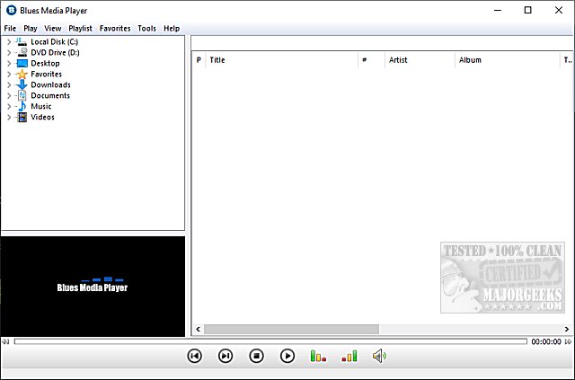Select Local Disk (C:) label in tree

(x=54, y=42)
